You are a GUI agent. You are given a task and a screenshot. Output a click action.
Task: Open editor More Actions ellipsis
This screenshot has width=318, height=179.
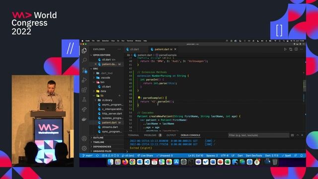tap(302, 49)
